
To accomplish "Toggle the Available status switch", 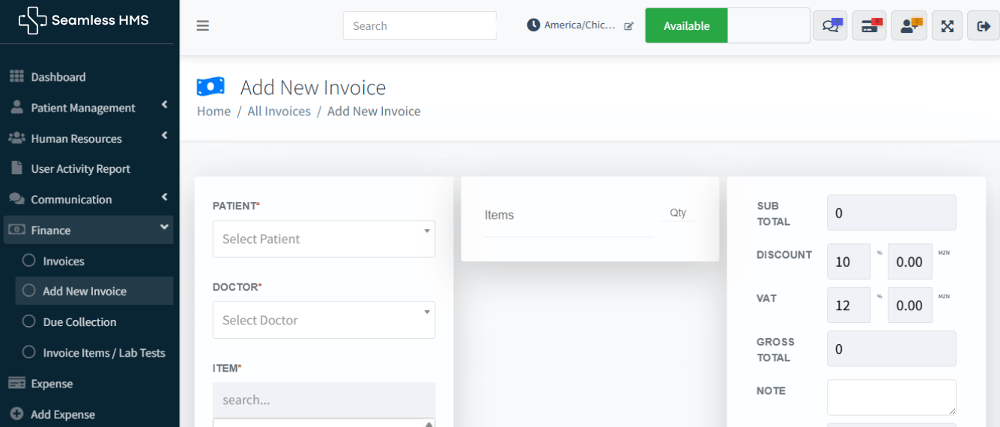I will coord(727,25).
